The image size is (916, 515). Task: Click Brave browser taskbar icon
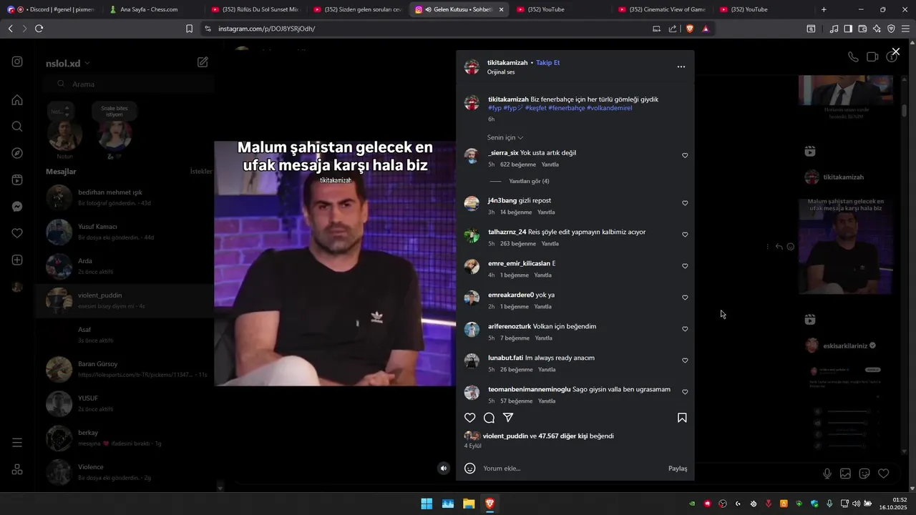click(489, 504)
